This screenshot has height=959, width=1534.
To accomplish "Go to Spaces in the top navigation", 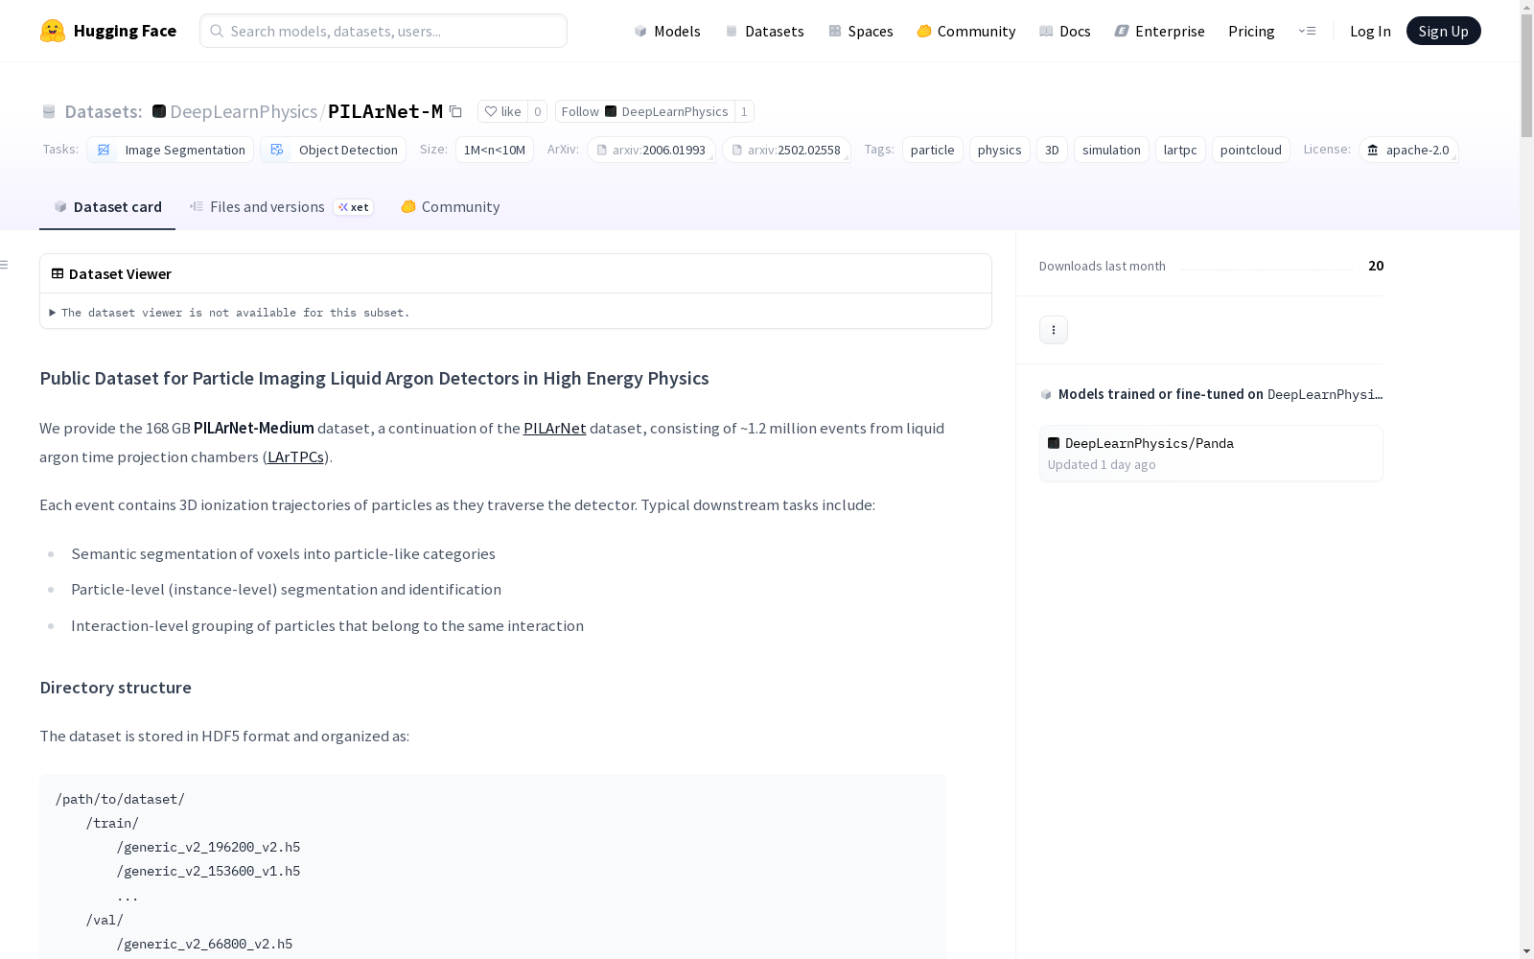I will pyautogui.click(x=861, y=31).
